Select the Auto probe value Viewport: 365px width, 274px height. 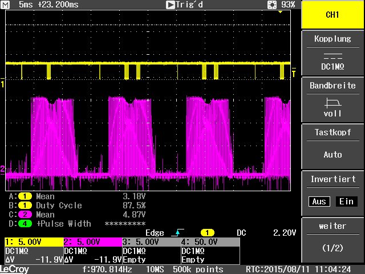tap(332, 155)
